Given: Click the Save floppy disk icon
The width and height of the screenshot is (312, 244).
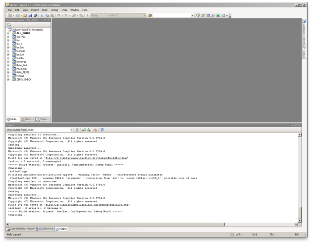Looking at the screenshot, I should tap(30, 15).
